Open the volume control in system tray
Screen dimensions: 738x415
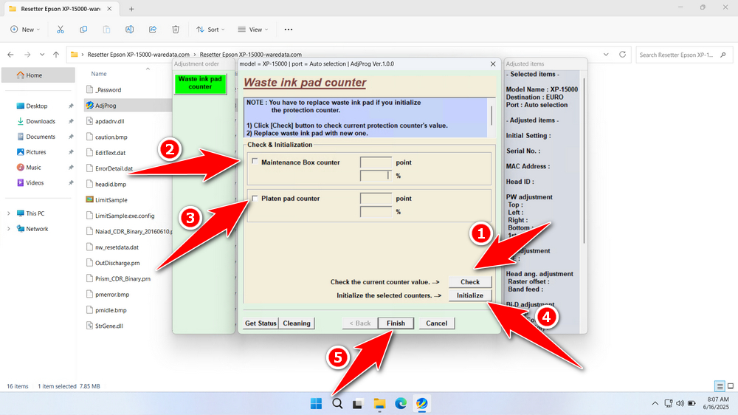click(680, 403)
